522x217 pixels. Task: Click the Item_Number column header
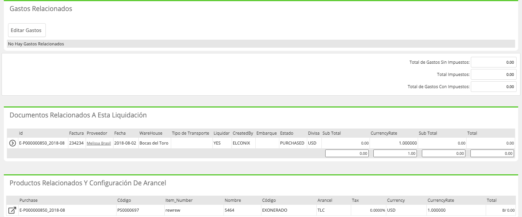pyautogui.click(x=179, y=200)
